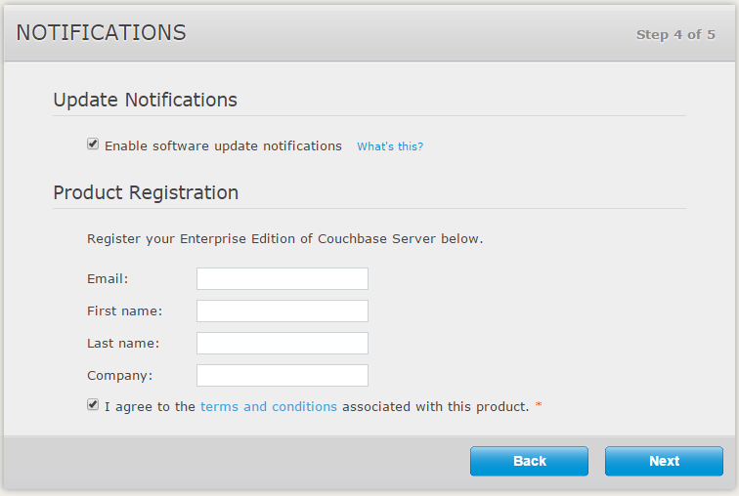Click the "Company:" label text
The image size is (739, 496).
[119, 376]
